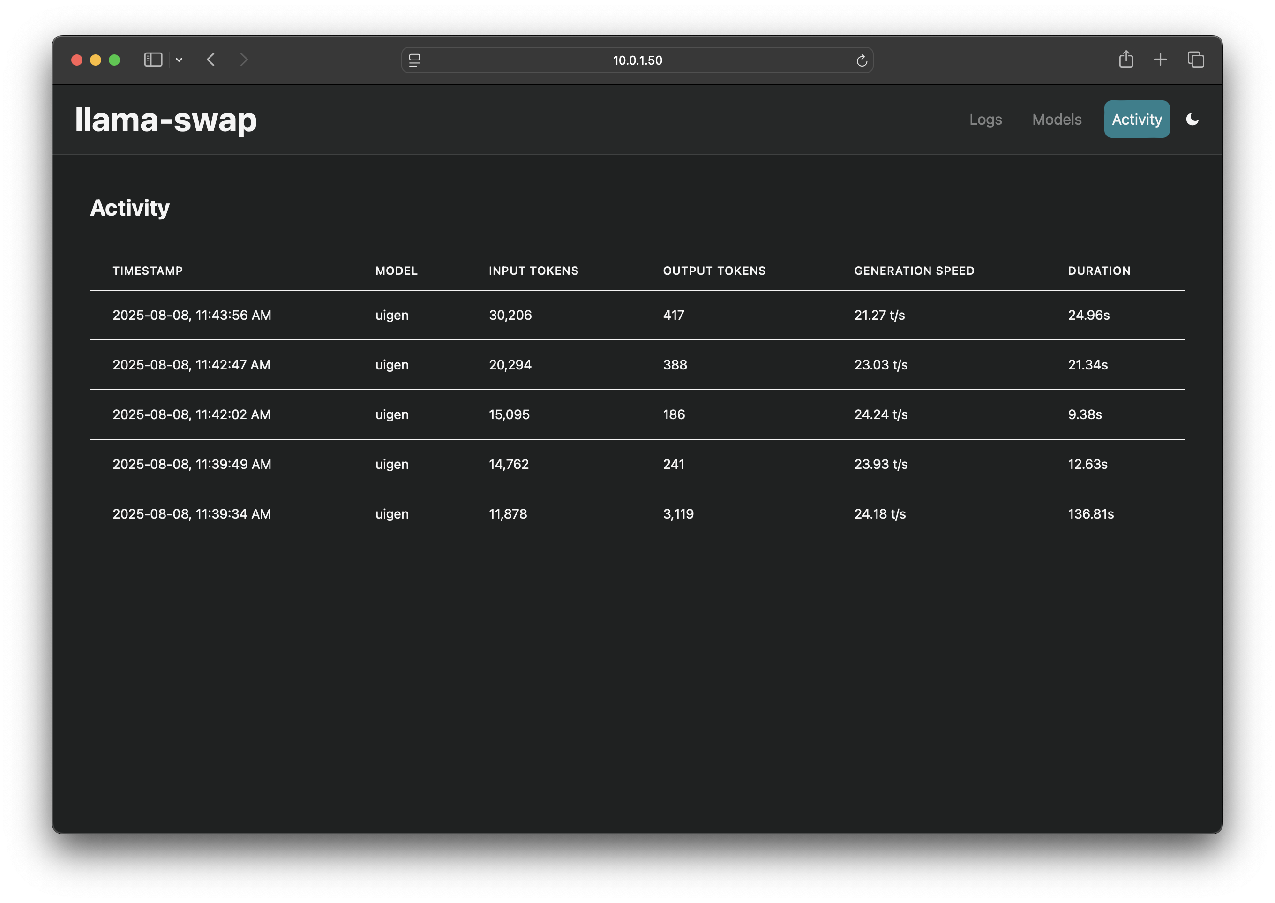The height and width of the screenshot is (903, 1275).
Task: Click the forward navigation arrow
Action: point(244,60)
